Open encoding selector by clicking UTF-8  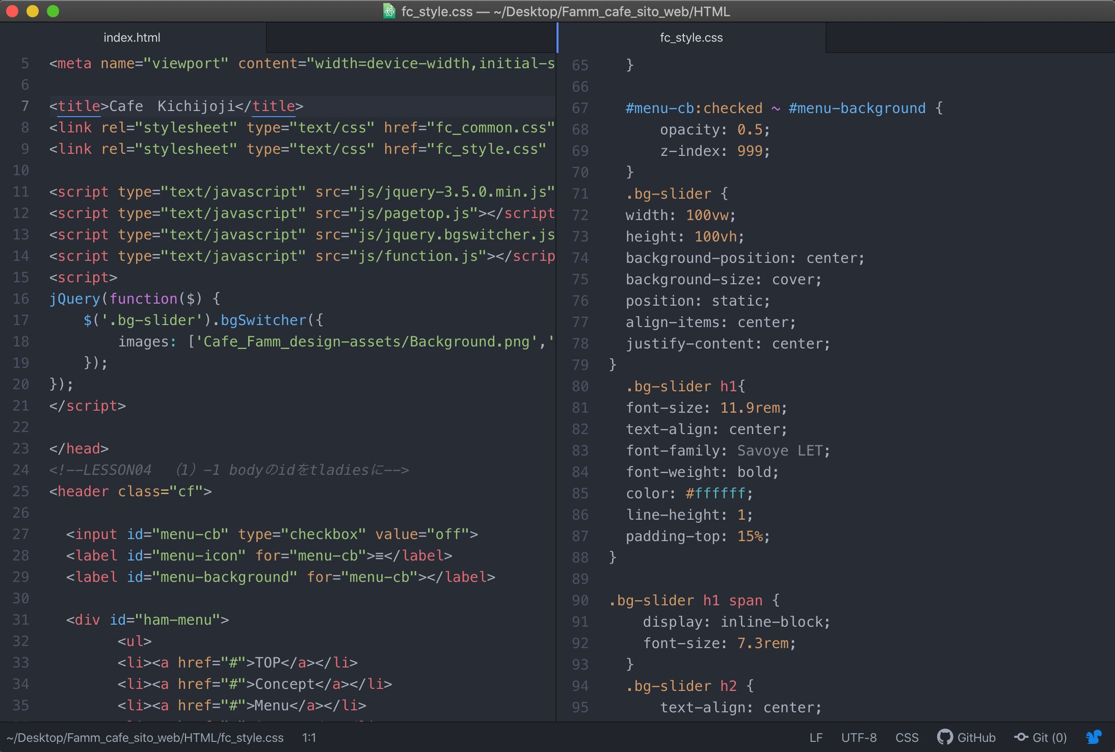pyautogui.click(x=858, y=738)
